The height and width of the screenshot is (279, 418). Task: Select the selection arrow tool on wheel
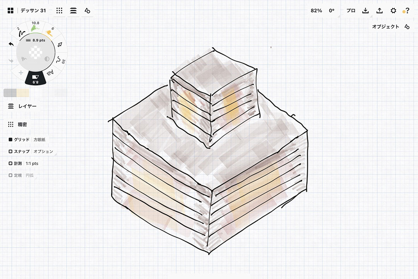click(x=59, y=45)
